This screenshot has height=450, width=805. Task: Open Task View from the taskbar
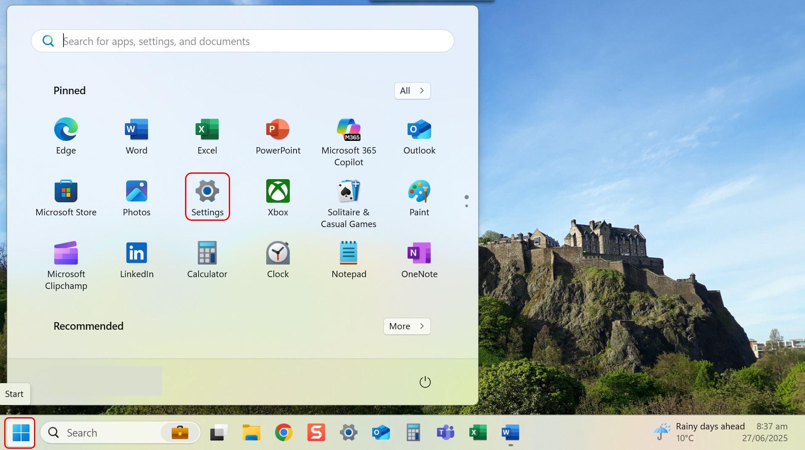[x=219, y=433]
